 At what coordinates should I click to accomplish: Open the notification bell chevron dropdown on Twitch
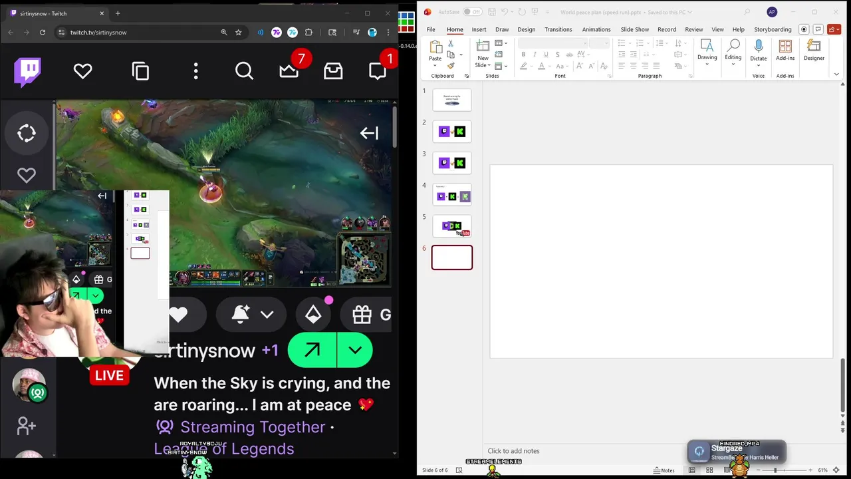267,315
